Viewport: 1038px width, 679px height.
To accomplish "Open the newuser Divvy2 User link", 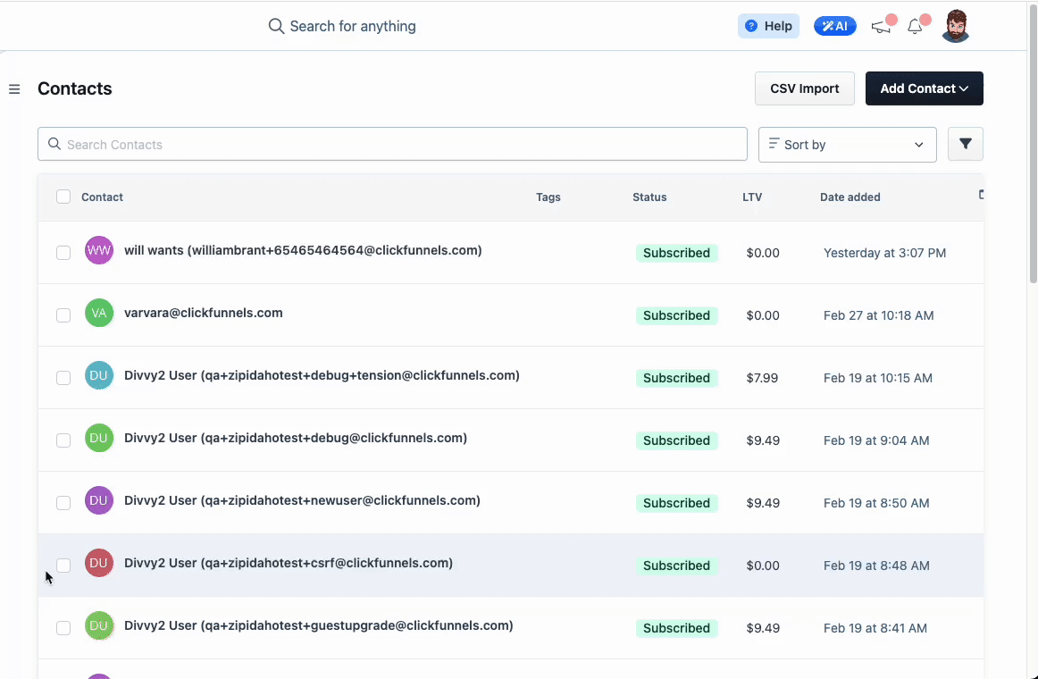I will pos(302,500).
